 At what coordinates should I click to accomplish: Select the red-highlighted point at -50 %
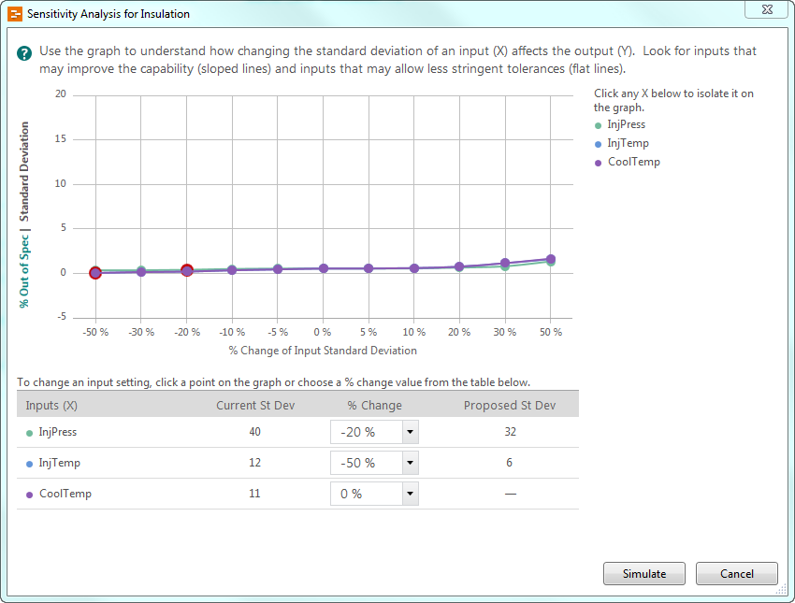point(95,273)
